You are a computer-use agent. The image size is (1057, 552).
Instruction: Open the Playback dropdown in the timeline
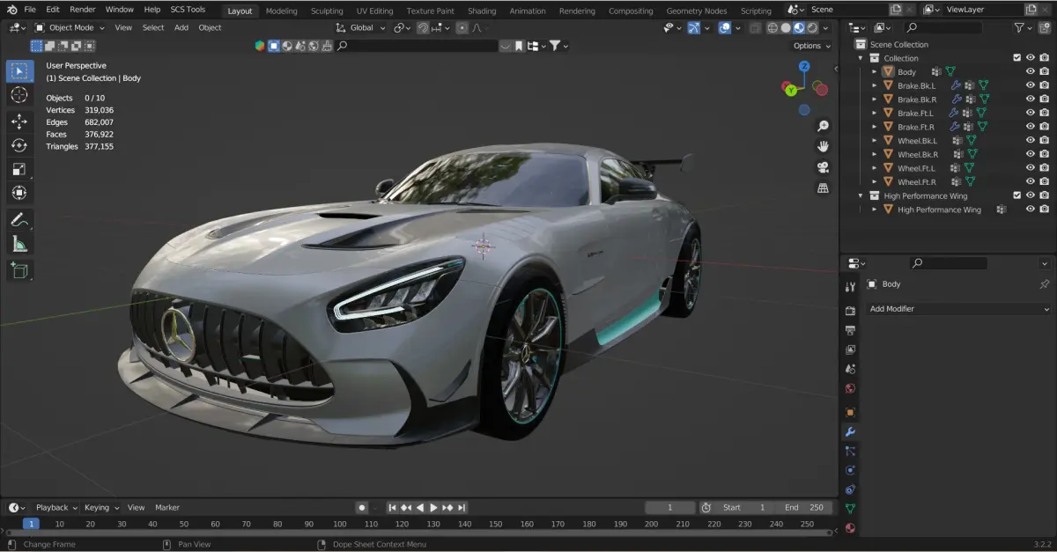pos(55,507)
